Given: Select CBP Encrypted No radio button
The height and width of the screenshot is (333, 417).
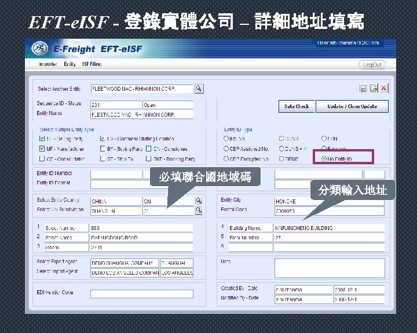Looking at the screenshot, I should pos(226,158).
